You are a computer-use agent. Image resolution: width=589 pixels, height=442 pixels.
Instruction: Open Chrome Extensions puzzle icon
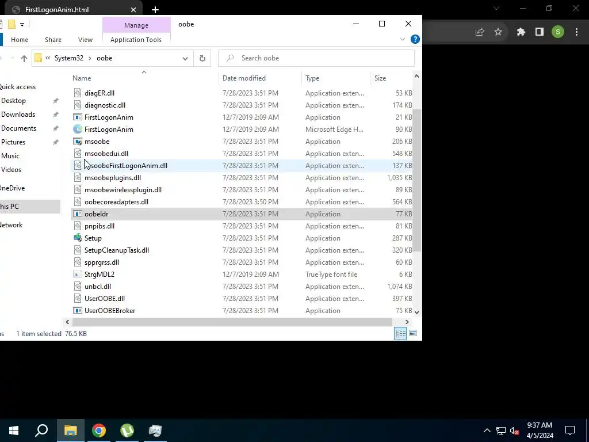521,32
